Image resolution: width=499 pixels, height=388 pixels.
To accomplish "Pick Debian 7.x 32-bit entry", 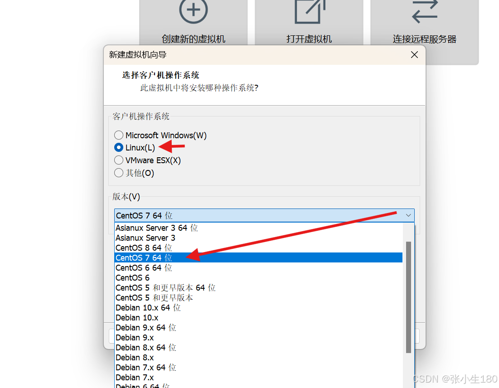I will pyautogui.click(x=258, y=378).
